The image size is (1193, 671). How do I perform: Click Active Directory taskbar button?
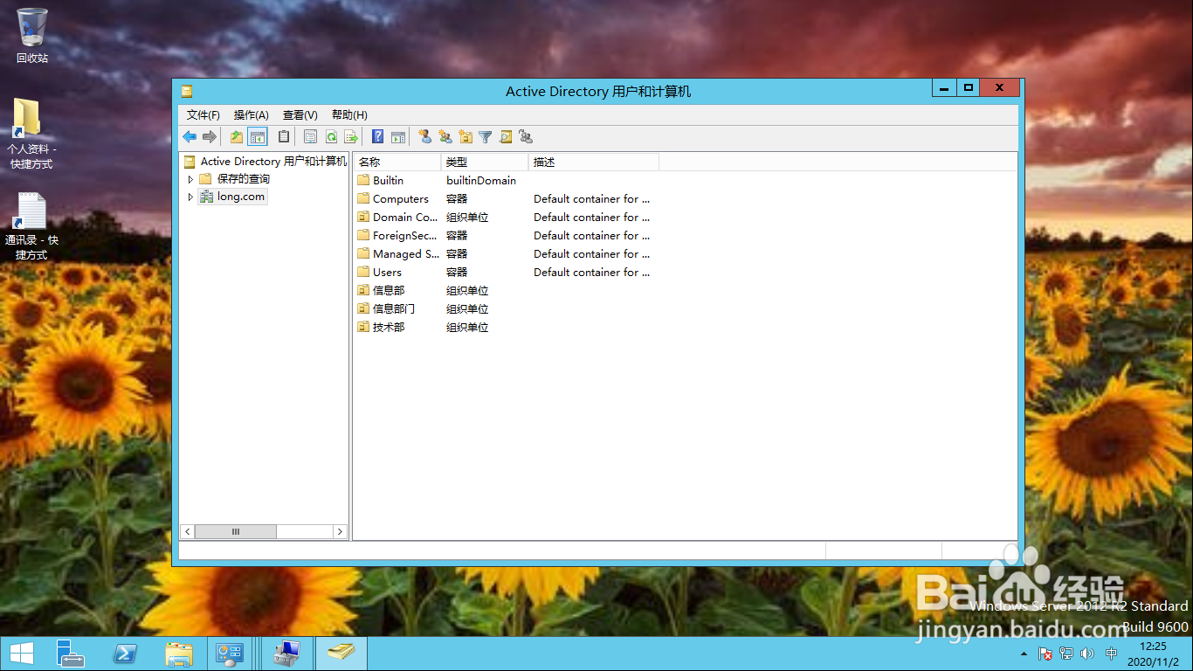[341, 654]
